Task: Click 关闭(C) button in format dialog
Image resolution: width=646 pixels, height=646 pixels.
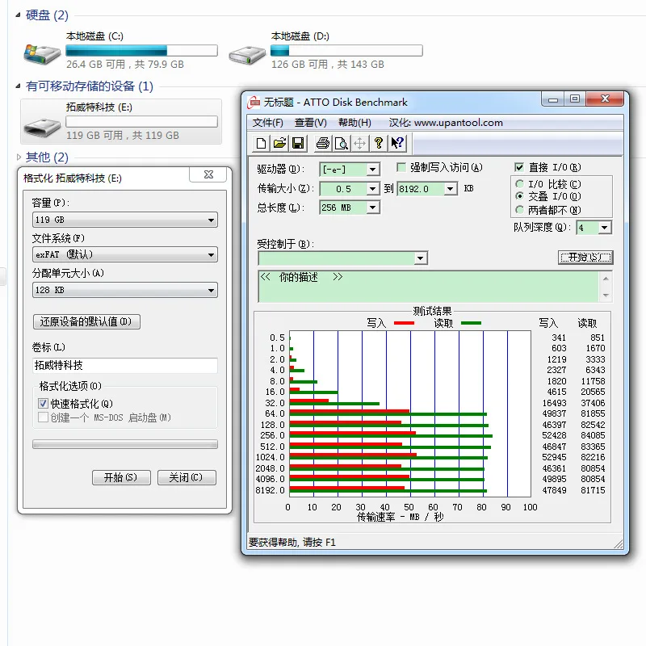Action: click(x=187, y=477)
